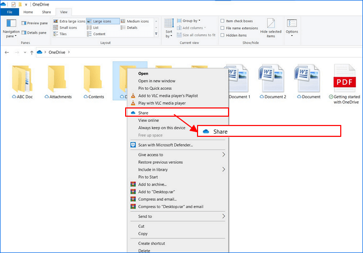363x253 pixels.
Task: Check the Hidden items checkbox
Action: (x=222, y=35)
